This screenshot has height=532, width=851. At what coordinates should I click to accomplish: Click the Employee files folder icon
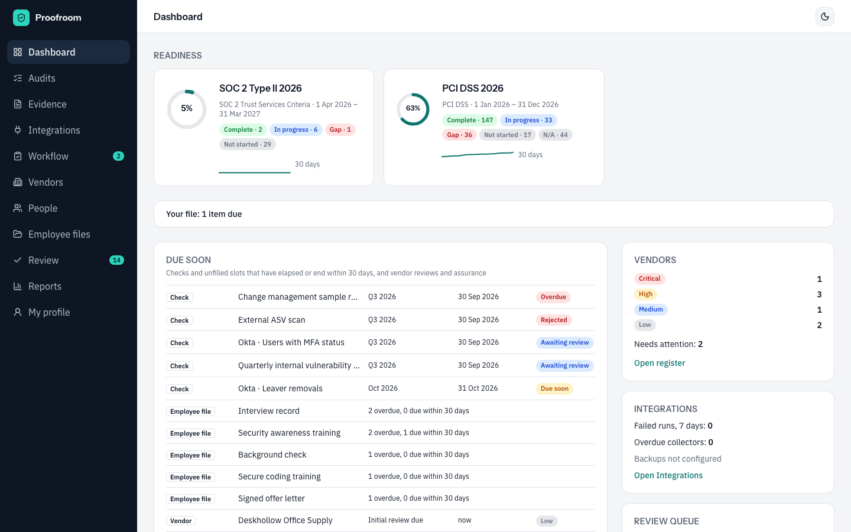pyautogui.click(x=18, y=234)
